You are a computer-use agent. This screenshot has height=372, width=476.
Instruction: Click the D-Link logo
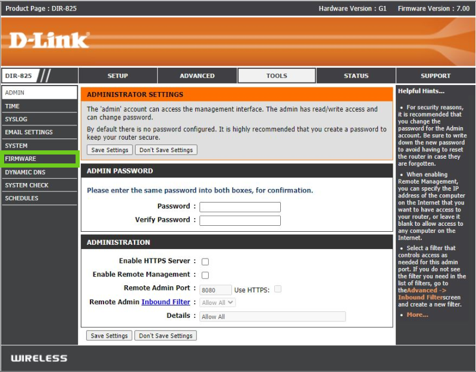coord(49,40)
